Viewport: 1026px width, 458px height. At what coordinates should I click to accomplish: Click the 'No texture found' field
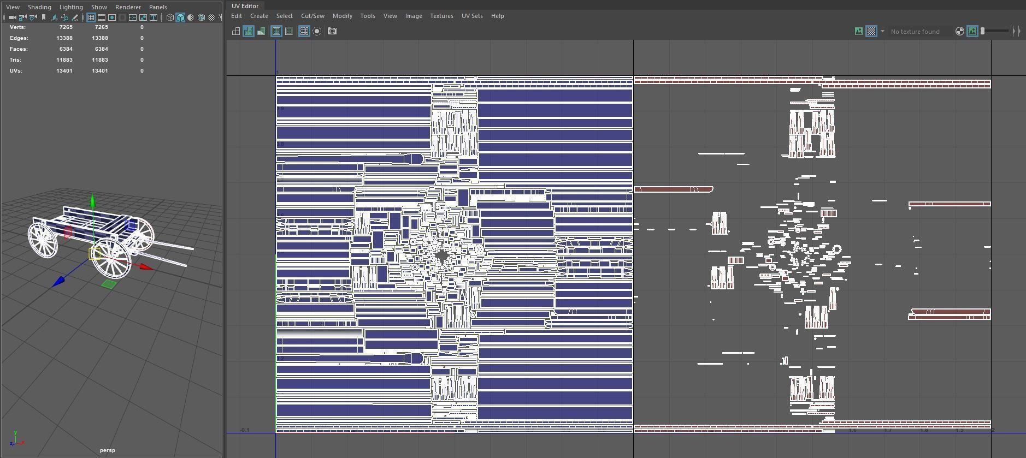tap(919, 32)
